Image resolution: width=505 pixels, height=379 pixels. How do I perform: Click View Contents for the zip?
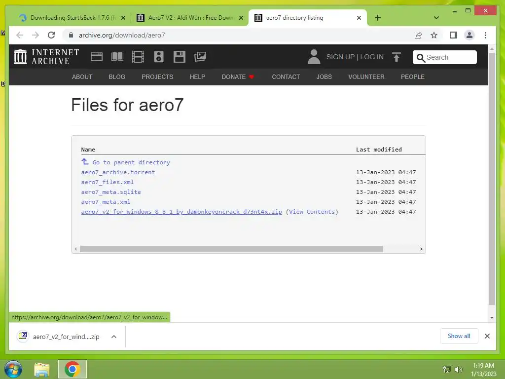[312, 212]
